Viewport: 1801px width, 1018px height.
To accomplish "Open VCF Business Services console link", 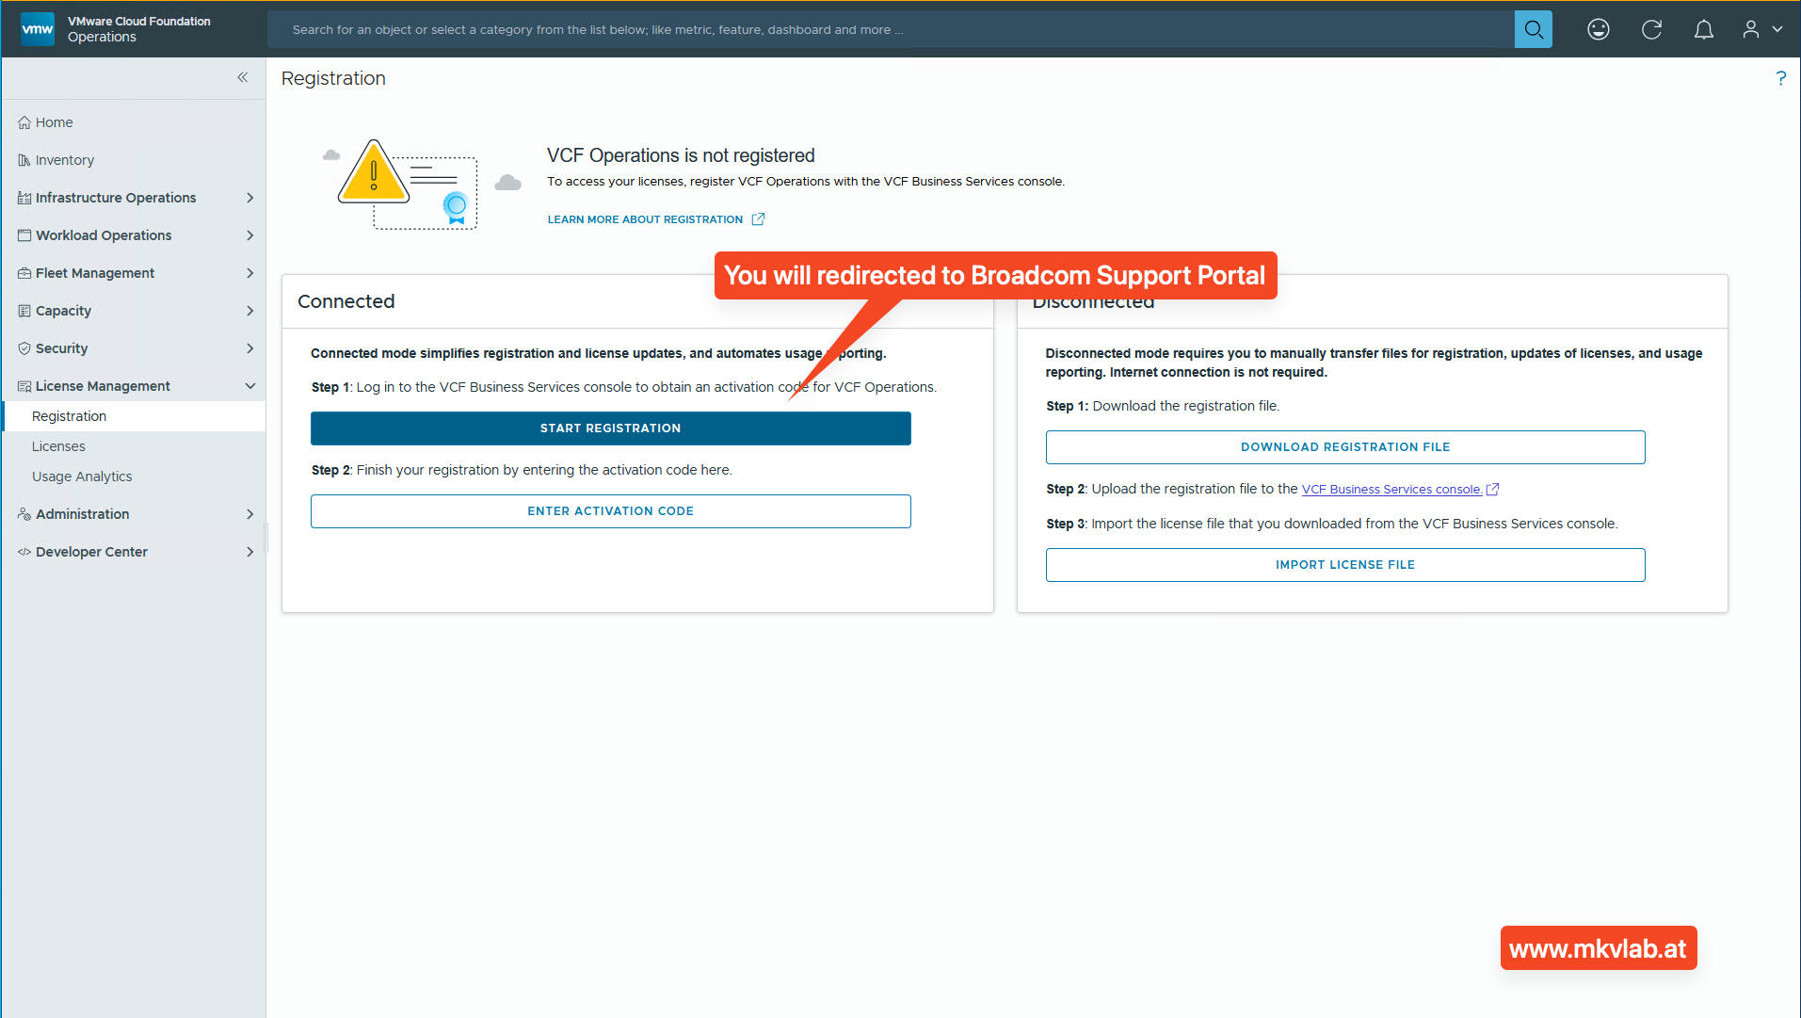I will click(1391, 490).
